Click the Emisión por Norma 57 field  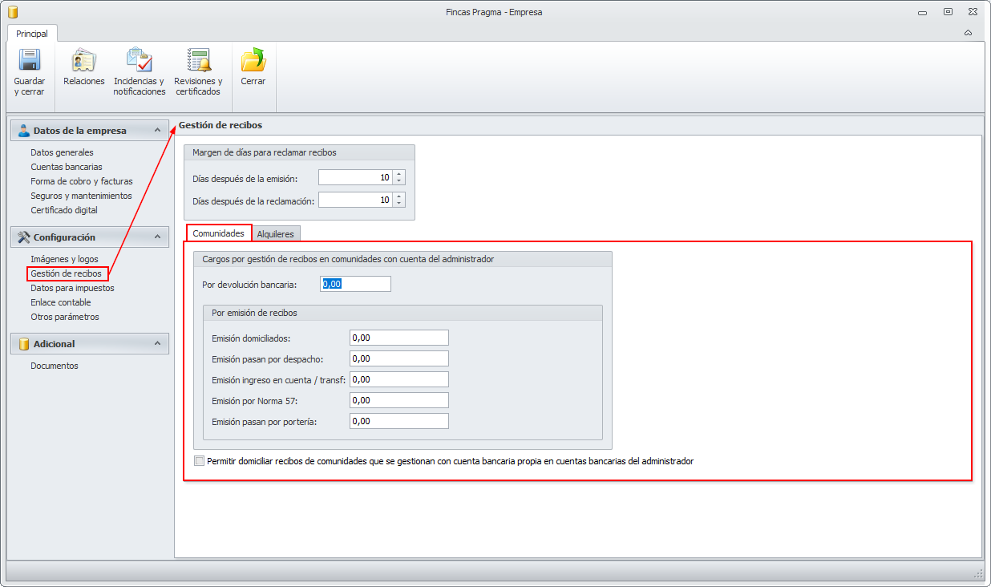point(399,400)
